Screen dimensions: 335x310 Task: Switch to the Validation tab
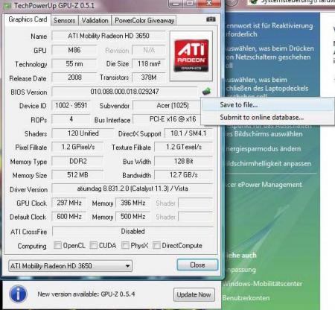[95, 20]
